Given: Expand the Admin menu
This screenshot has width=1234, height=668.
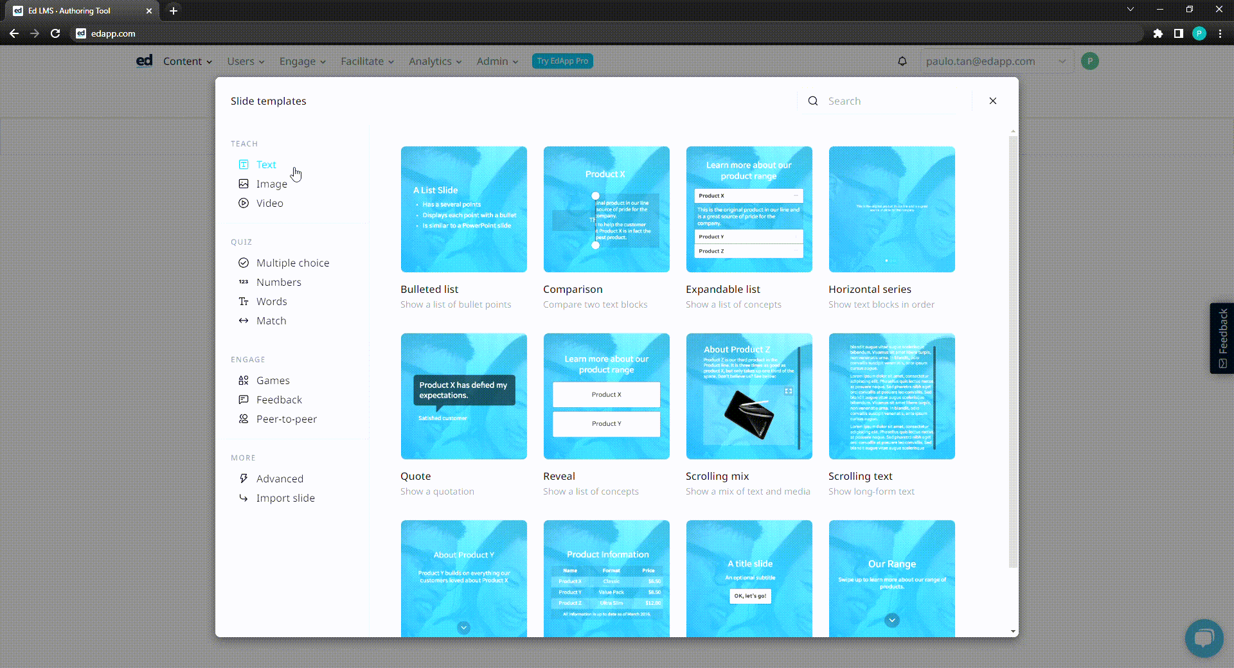Looking at the screenshot, I should (x=497, y=61).
